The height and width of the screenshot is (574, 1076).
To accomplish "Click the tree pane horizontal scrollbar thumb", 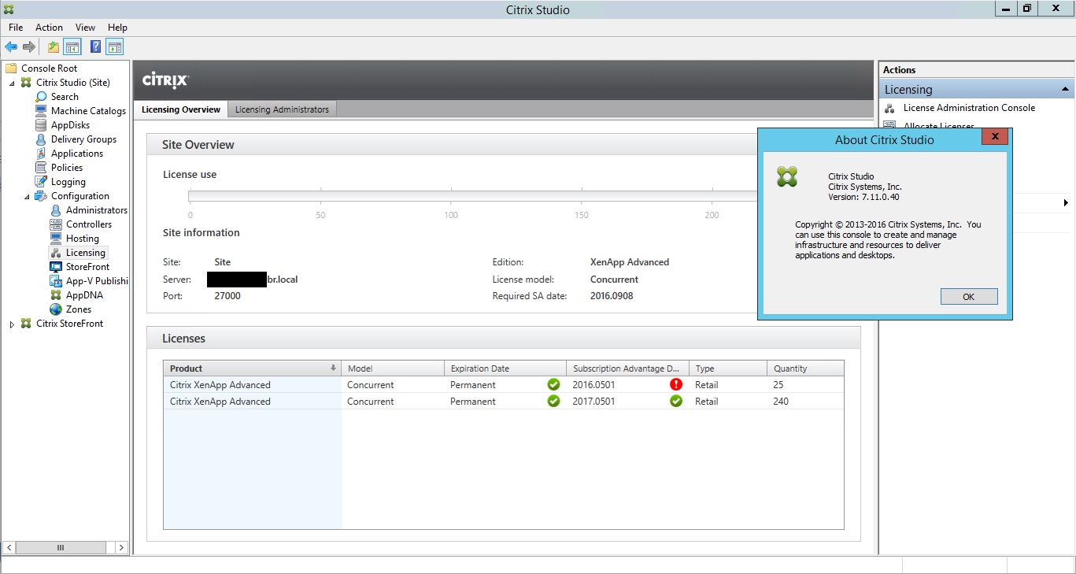I will 61,547.
